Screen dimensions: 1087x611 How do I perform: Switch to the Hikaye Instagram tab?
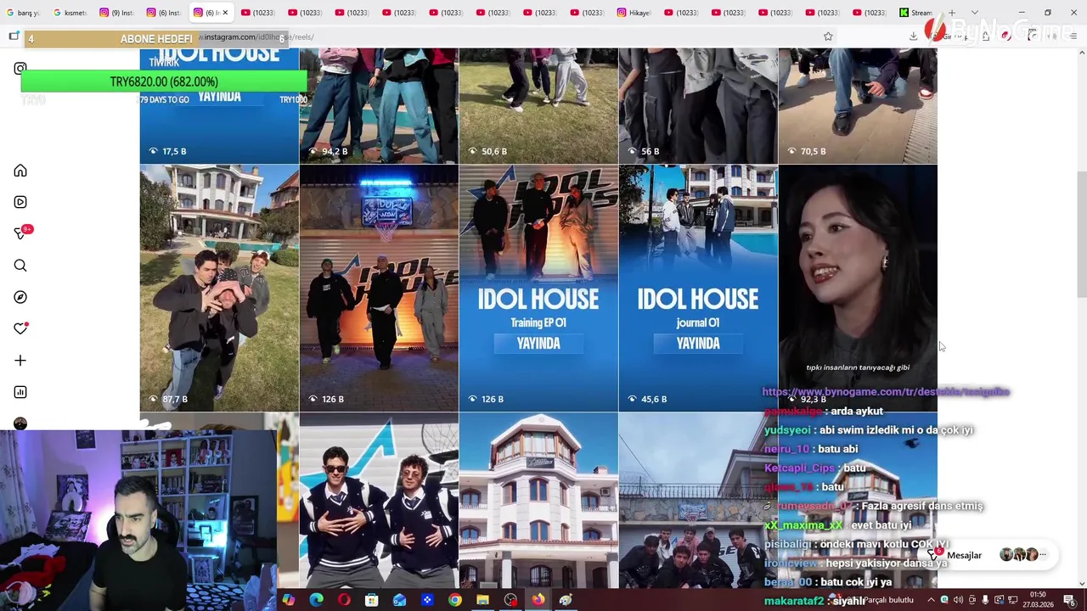[634, 13]
